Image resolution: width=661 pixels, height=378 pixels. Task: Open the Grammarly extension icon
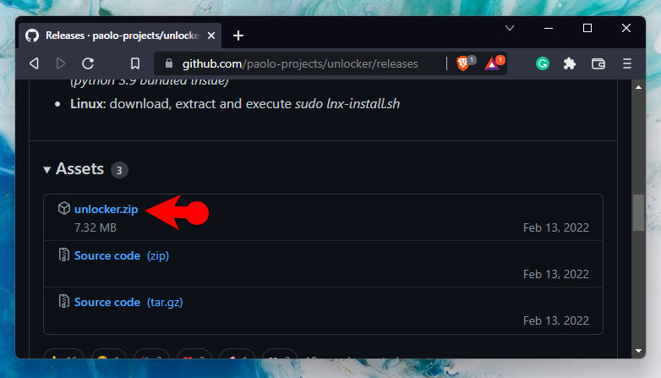pyautogui.click(x=543, y=63)
